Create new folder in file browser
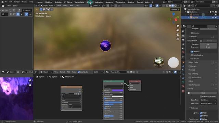The height and width of the screenshot is (123, 219). tap(19, 10)
